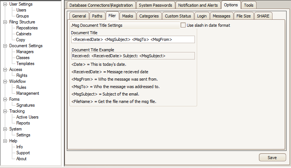Image resolution: width=291 pixels, height=168 pixels.
Task: Open the Masks sub-tab
Action: [x=128, y=16]
